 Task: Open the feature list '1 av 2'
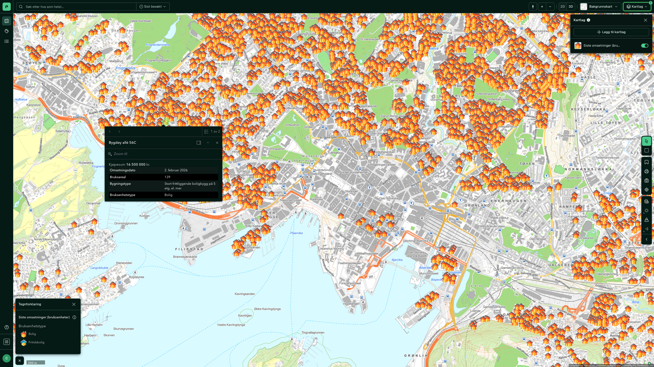[x=212, y=132]
